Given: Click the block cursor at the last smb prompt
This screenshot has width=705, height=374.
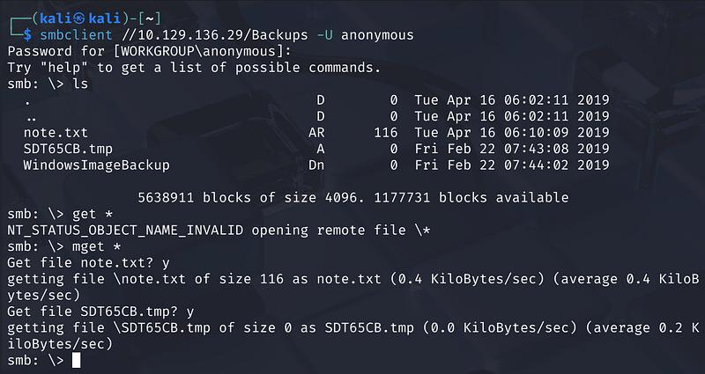Looking at the screenshot, I should [76, 361].
